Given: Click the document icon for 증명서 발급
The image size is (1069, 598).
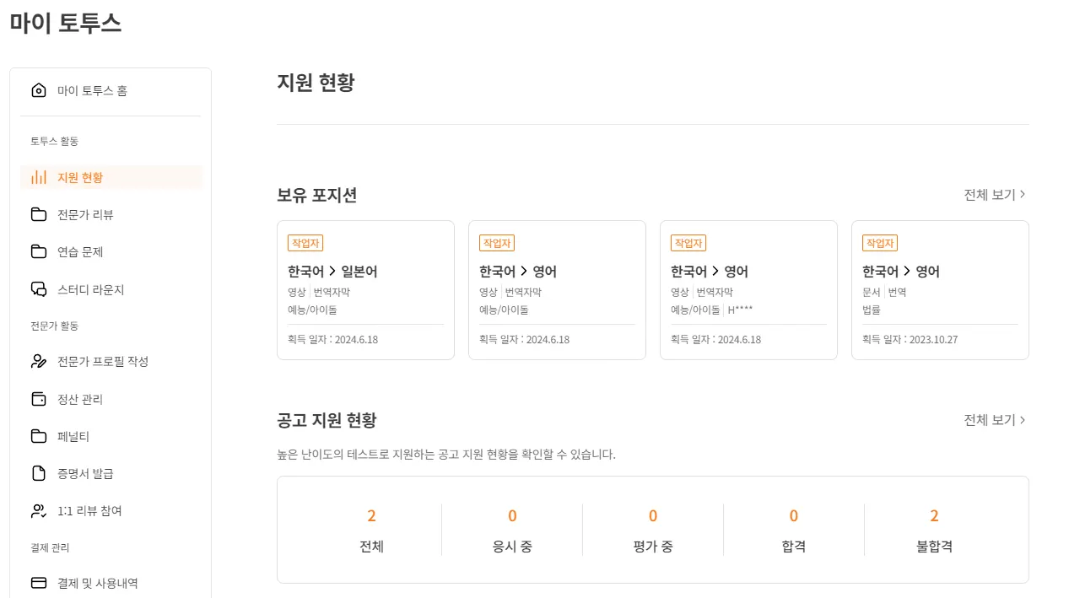Looking at the screenshot, I should [x=38, y=473].
